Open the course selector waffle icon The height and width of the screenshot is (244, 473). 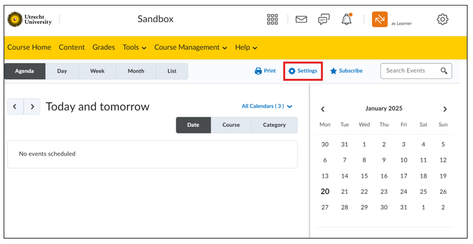pyautogui.click(x=272, y=19)
